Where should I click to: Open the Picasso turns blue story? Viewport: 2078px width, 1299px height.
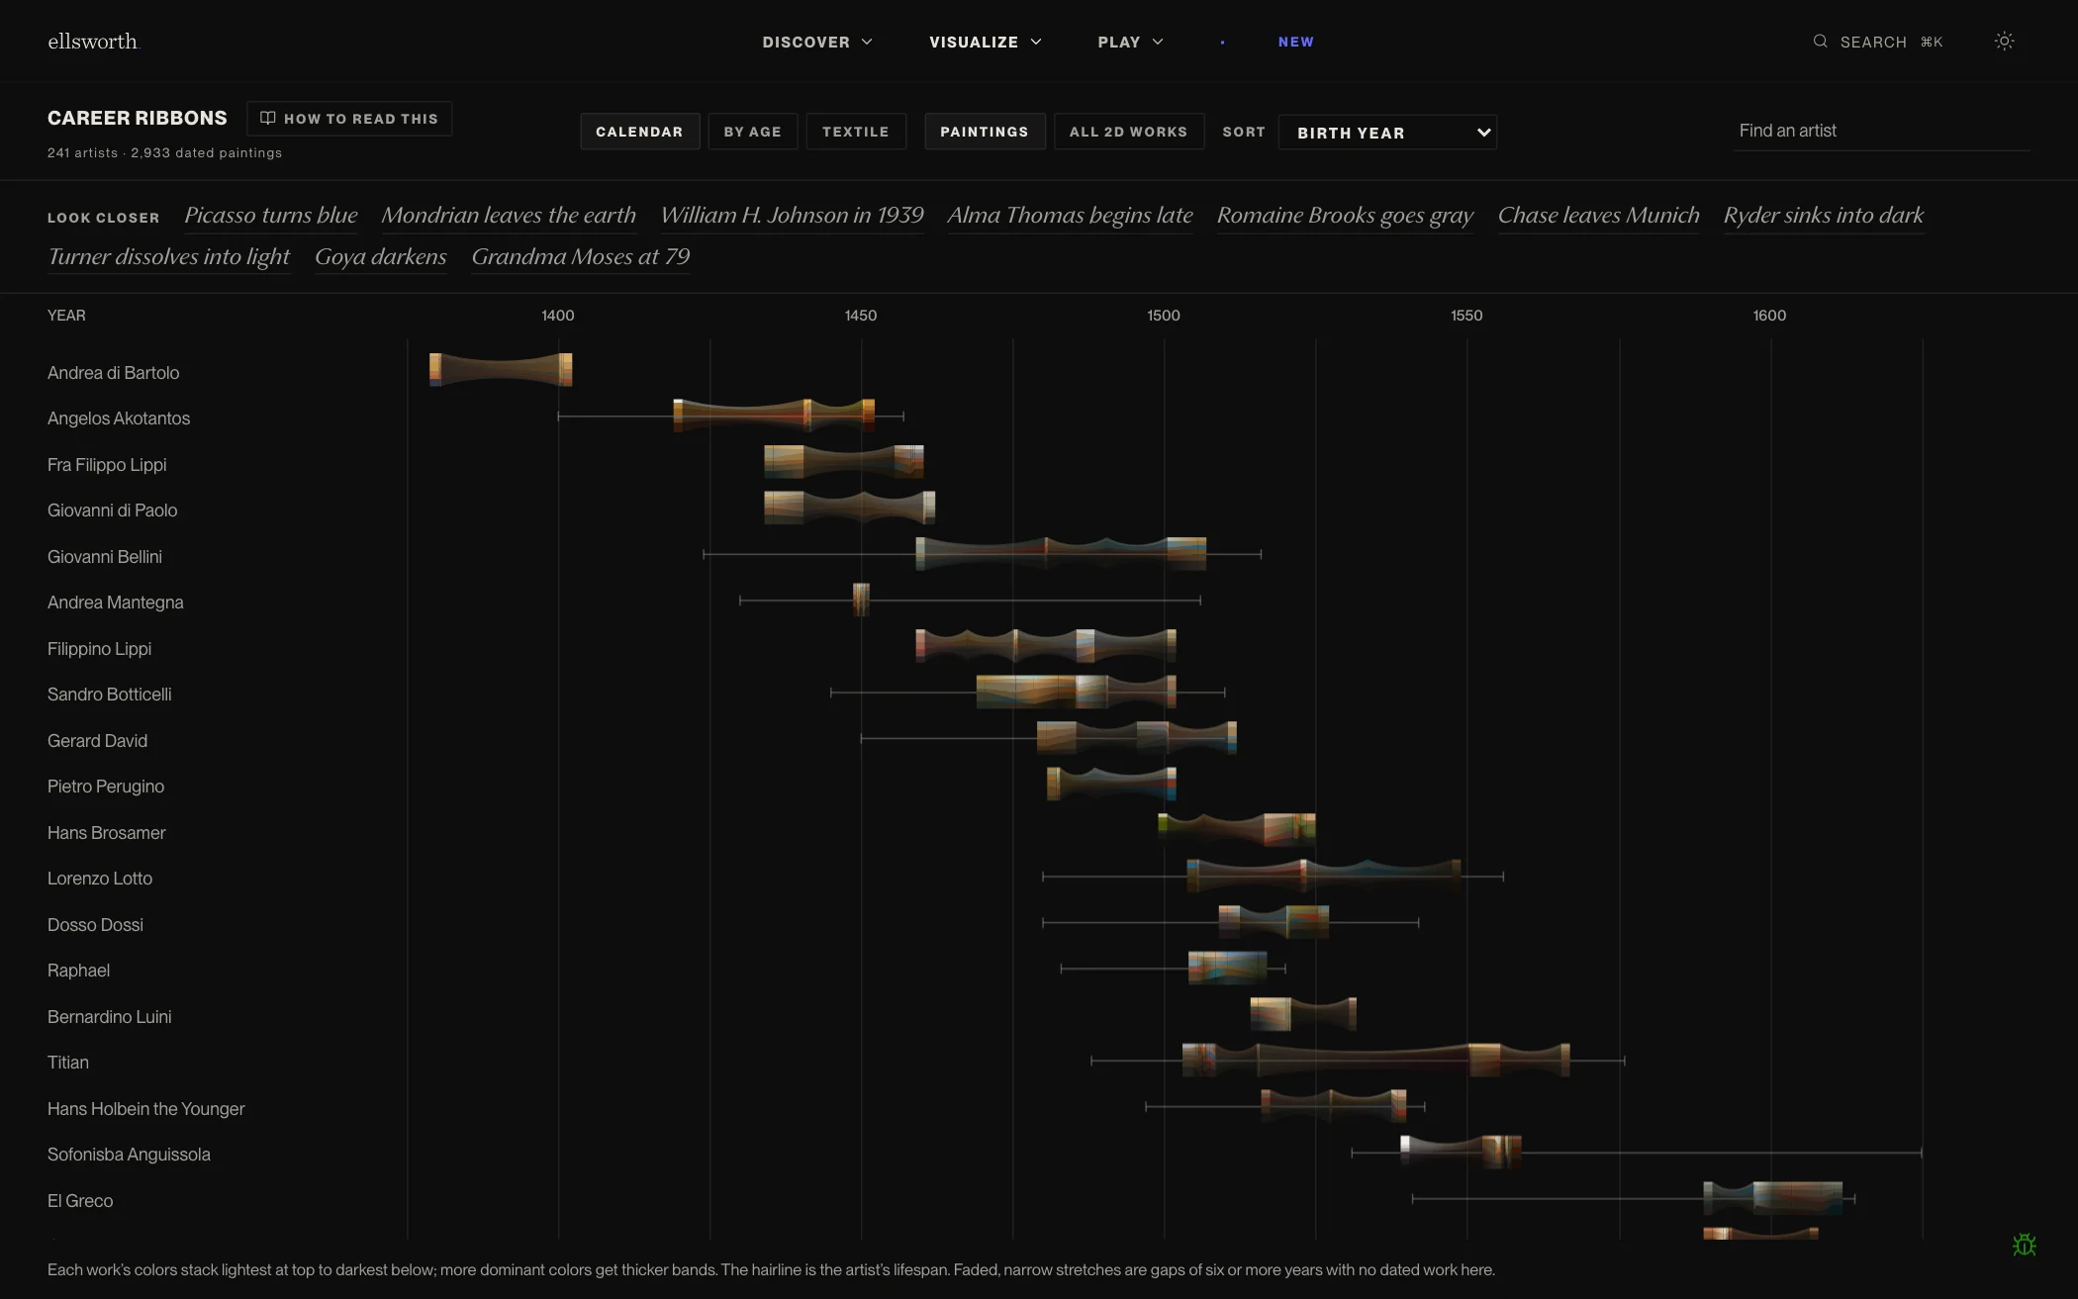pyautogui.click(x=271, y=216)
